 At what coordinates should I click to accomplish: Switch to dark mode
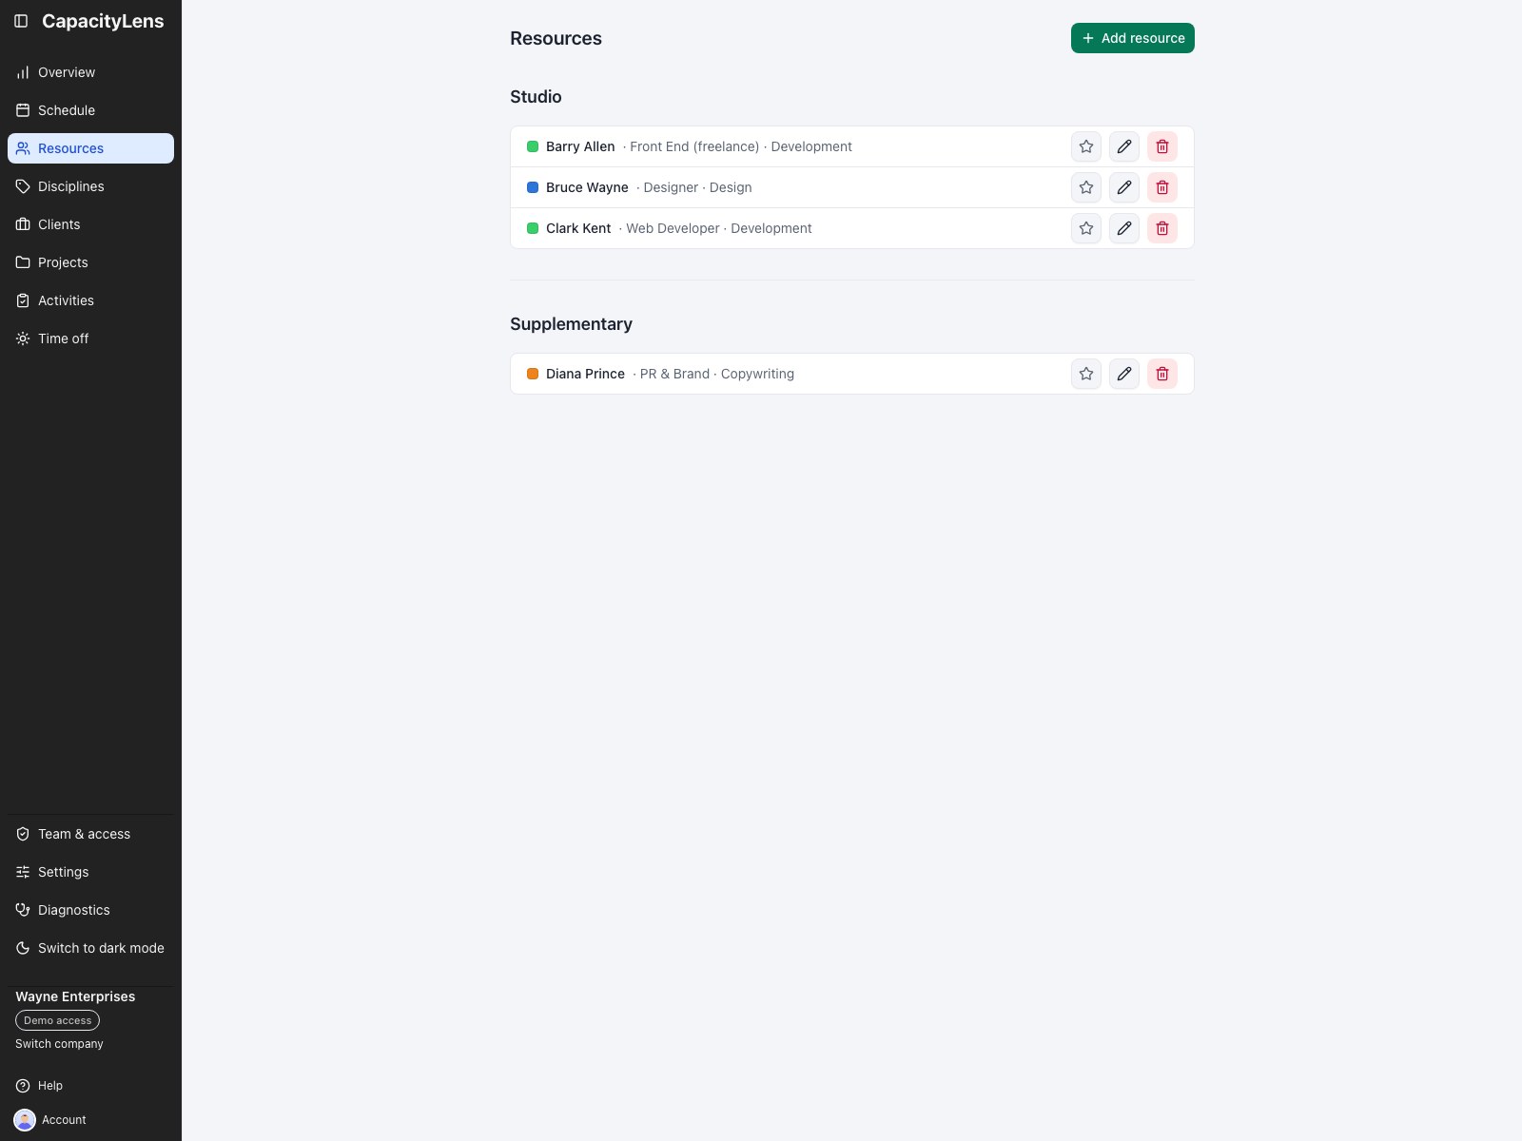coord(90,948)
